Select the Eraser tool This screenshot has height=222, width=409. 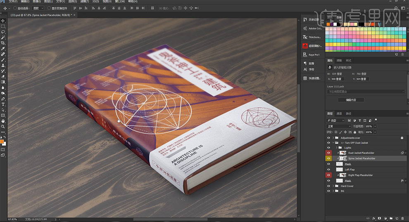pos(3,77)
